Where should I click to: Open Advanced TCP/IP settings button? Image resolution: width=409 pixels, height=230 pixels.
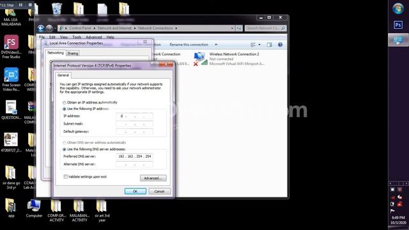pyautogui.click(x=153, y=178)
